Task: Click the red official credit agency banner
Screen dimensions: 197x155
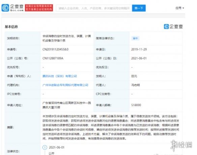Action: 39,8
